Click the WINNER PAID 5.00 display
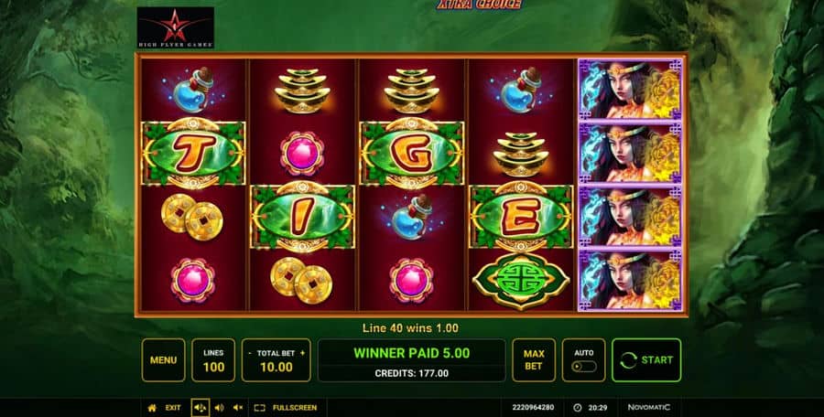824x417 pixels. pyautogui.click(x=412, y=352)
